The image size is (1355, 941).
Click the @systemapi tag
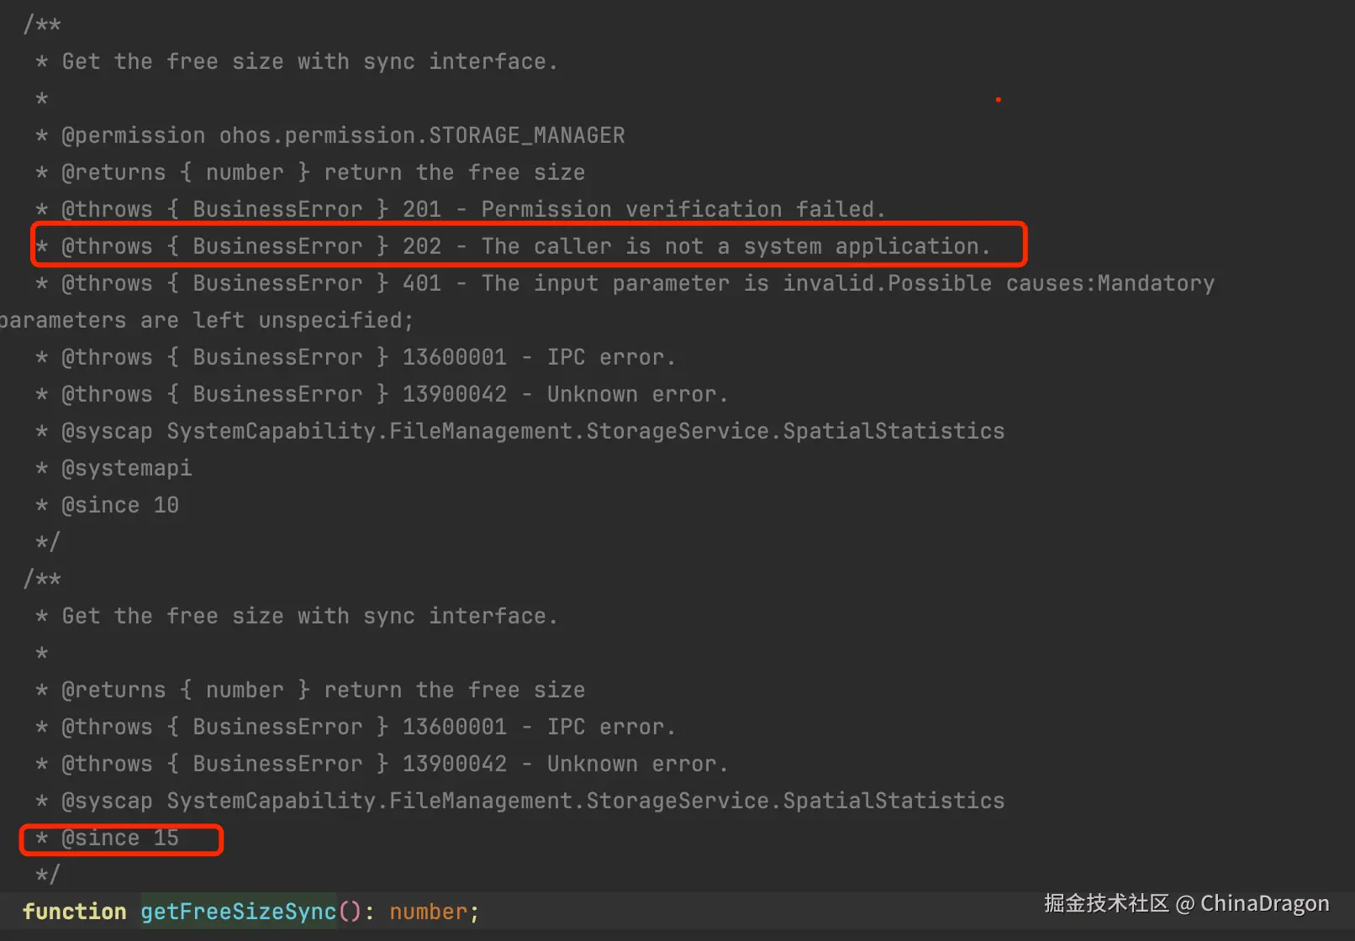(126, 468)
